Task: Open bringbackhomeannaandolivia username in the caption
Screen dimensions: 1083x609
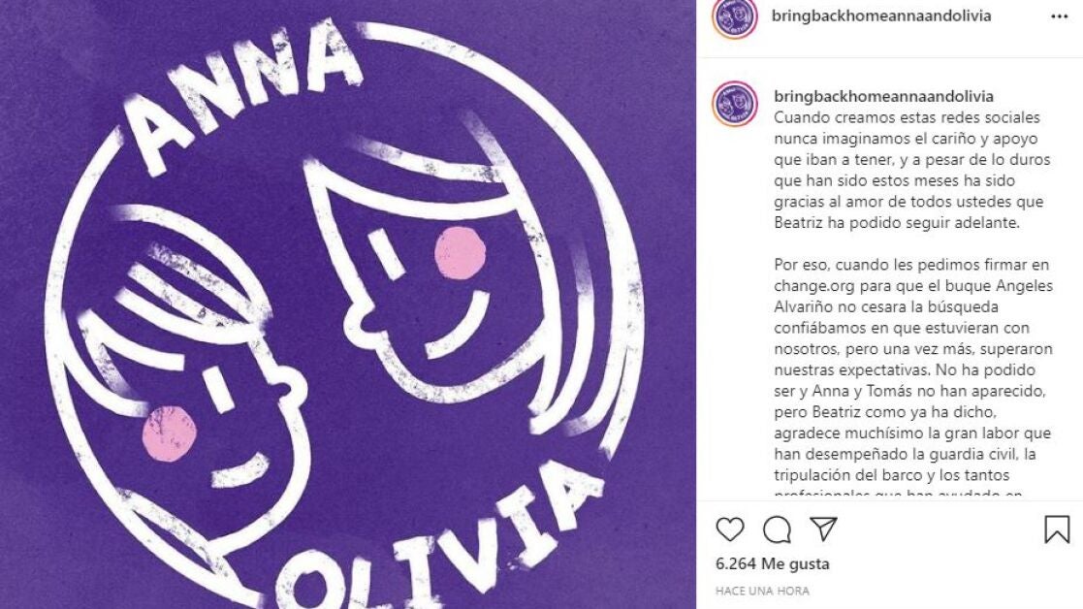Action: (x=883, y=97)
